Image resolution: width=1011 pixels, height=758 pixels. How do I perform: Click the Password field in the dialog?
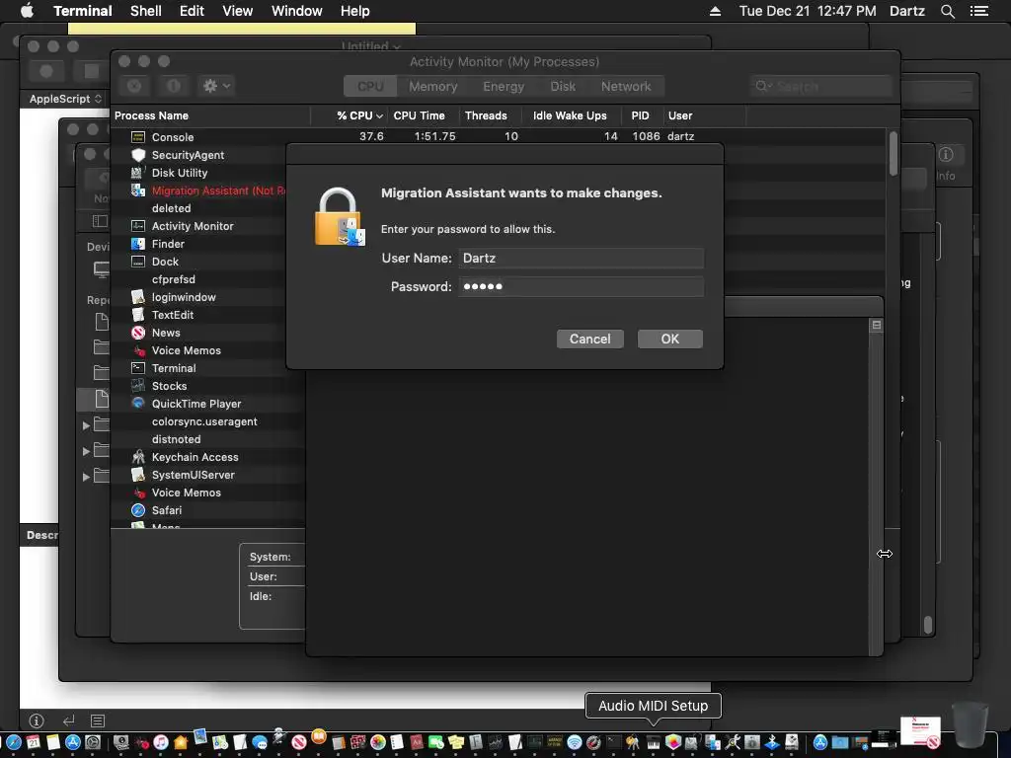point(581,287)
